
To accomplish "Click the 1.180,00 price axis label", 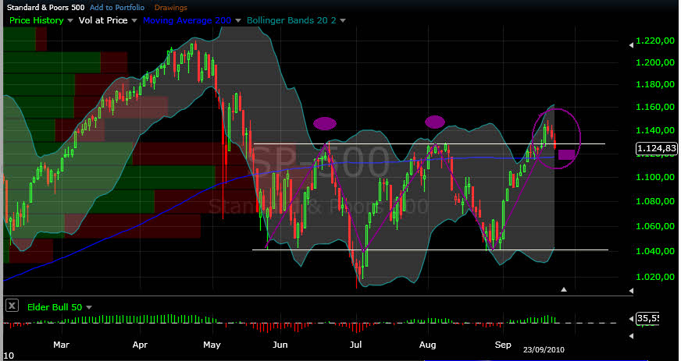I will coord(655,84).
